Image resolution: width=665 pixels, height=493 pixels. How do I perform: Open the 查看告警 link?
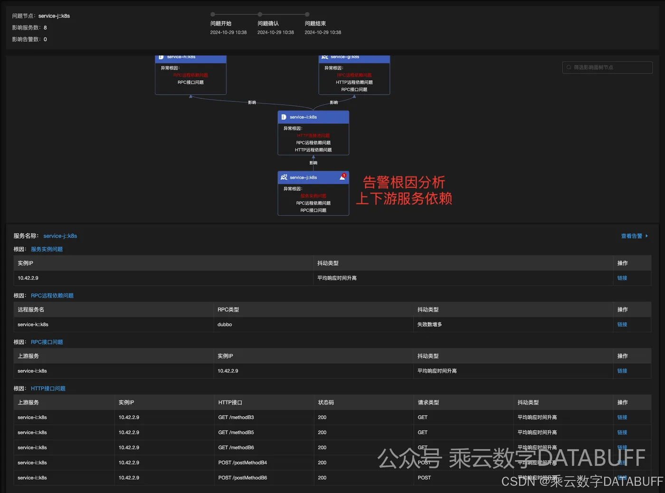point(632,236)
